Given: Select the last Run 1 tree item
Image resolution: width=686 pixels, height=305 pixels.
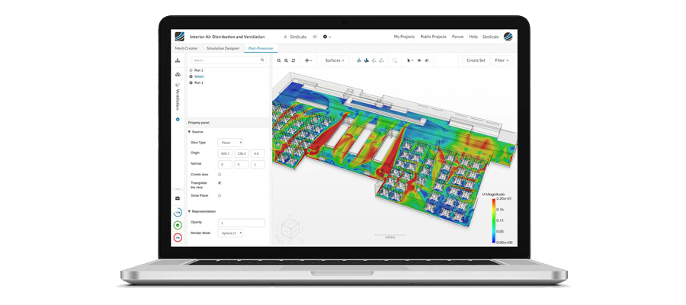Looking at the screenshot, I should 199,82.
